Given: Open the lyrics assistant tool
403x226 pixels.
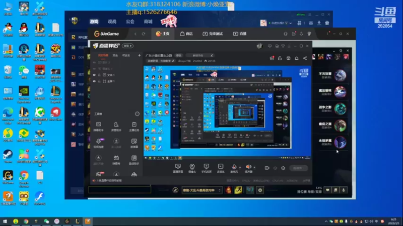Looking at the screenshot, I should [x=134, y=160].
